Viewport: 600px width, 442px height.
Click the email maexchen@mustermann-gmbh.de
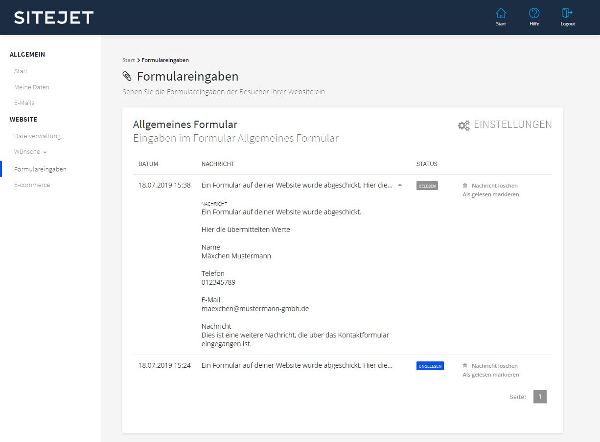click(x=255, y=309)
